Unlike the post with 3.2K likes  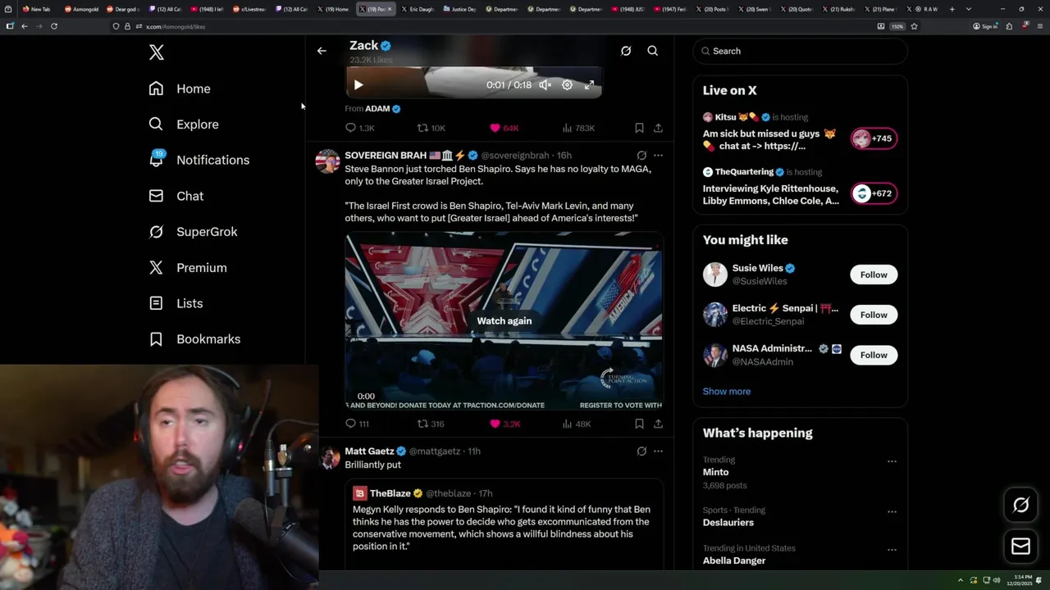point(504,424)
